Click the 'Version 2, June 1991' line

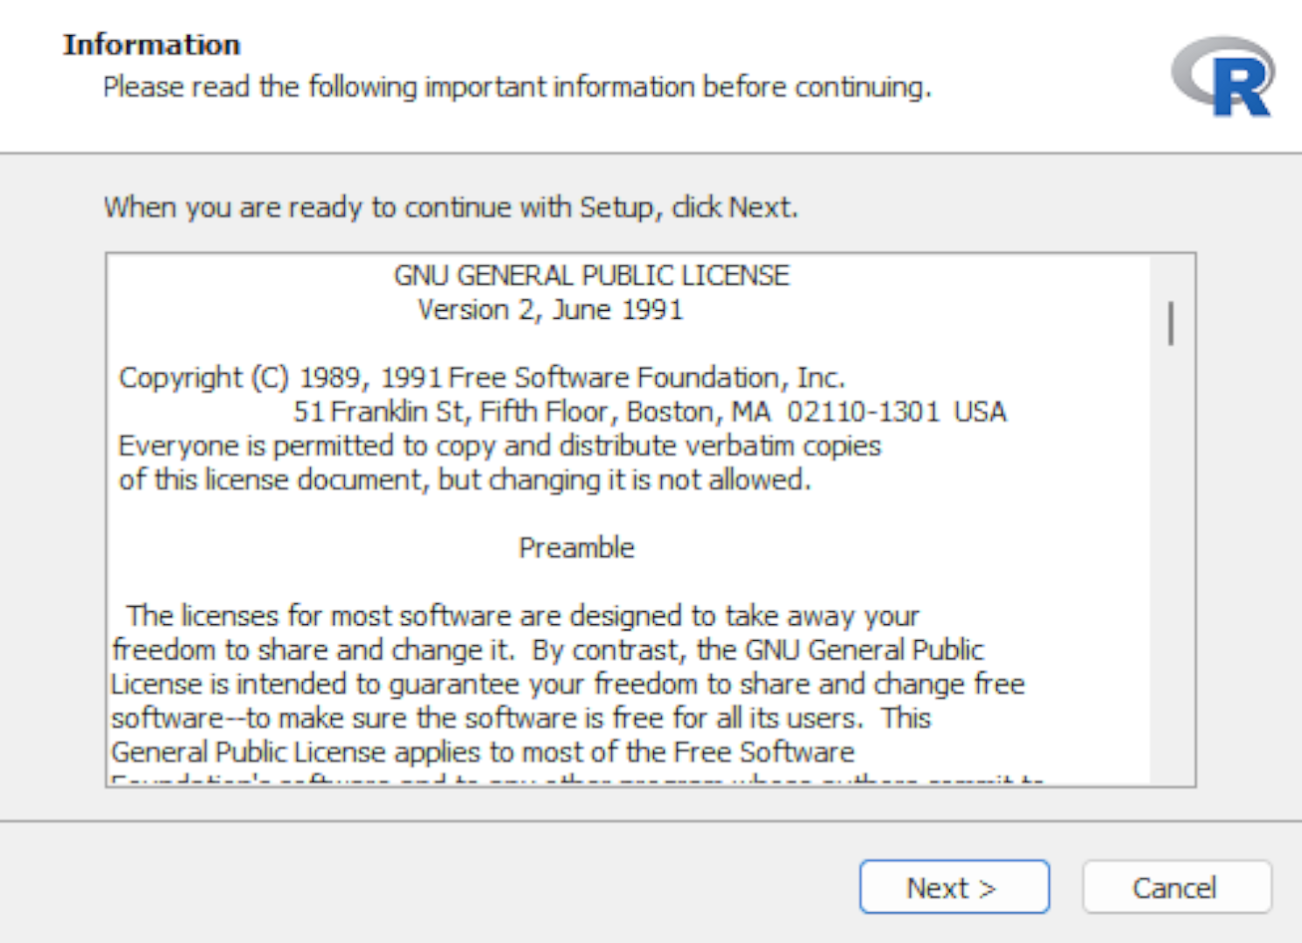click(550, 310)
